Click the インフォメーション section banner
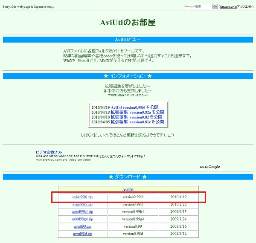Image resolution: width=256 pixels, height=243 pixels. point(128,76)
